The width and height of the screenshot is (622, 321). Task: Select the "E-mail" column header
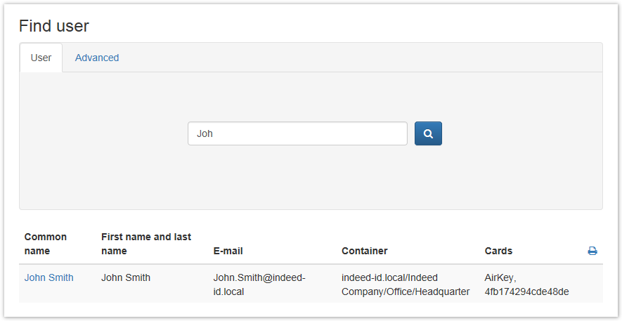click(228, 251)
